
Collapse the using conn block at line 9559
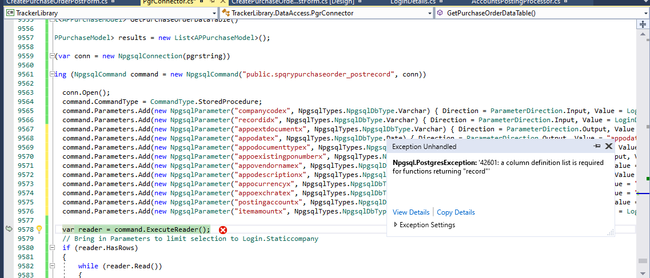click(52, 56)
